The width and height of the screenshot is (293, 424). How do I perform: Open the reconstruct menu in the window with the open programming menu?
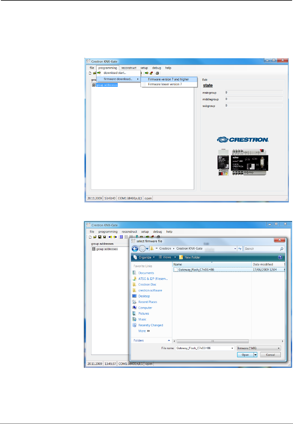click(x=129, y=68)
